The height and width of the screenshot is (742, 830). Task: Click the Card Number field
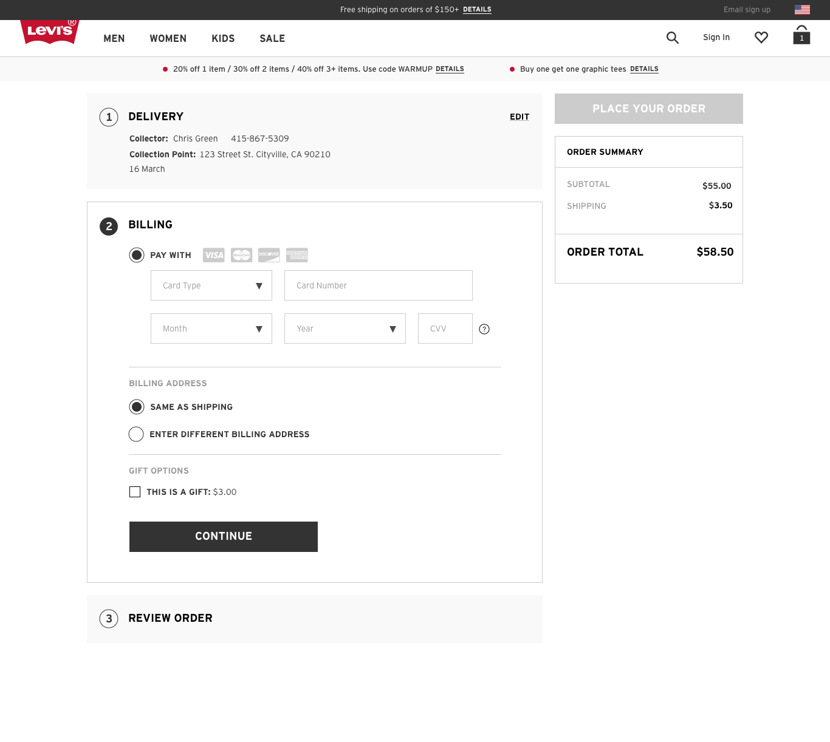[379, 285]
